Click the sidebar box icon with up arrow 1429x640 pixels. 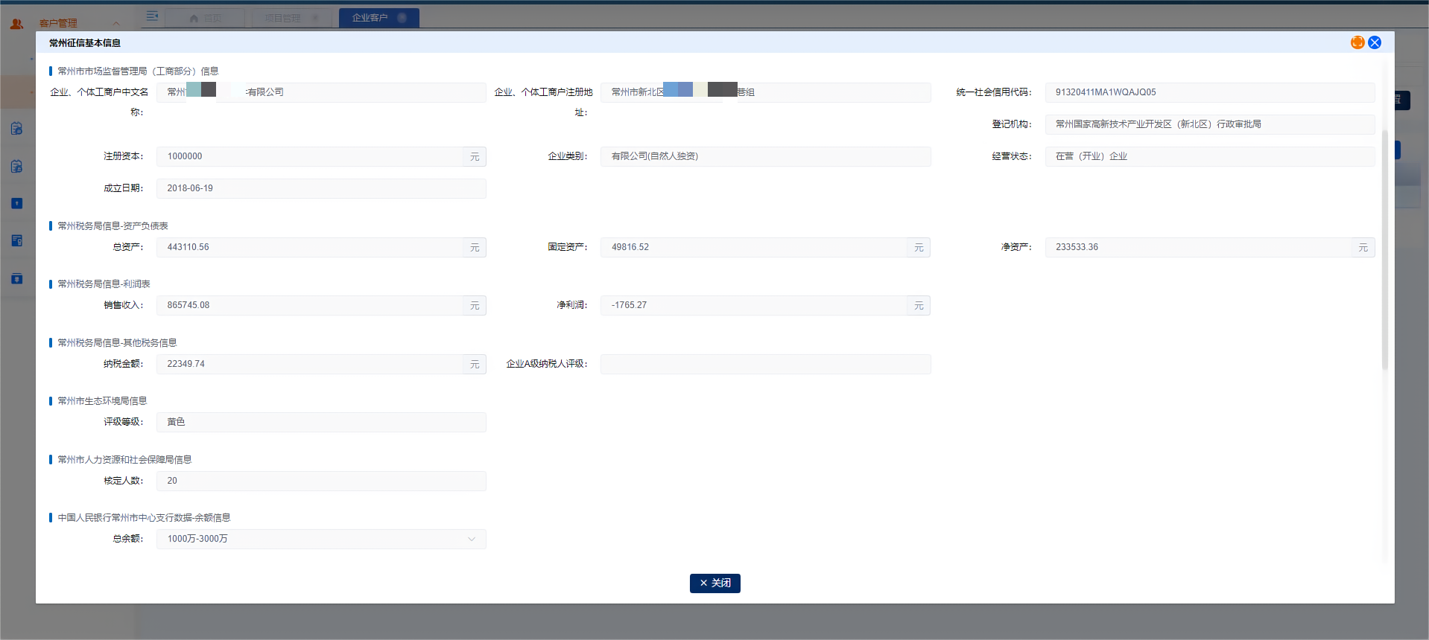[16, 203]
